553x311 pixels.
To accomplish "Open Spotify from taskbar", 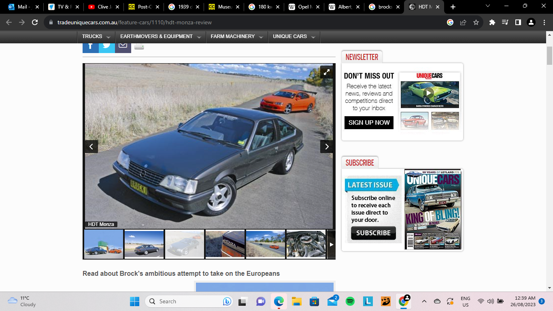I will click(x=350, y=301).
